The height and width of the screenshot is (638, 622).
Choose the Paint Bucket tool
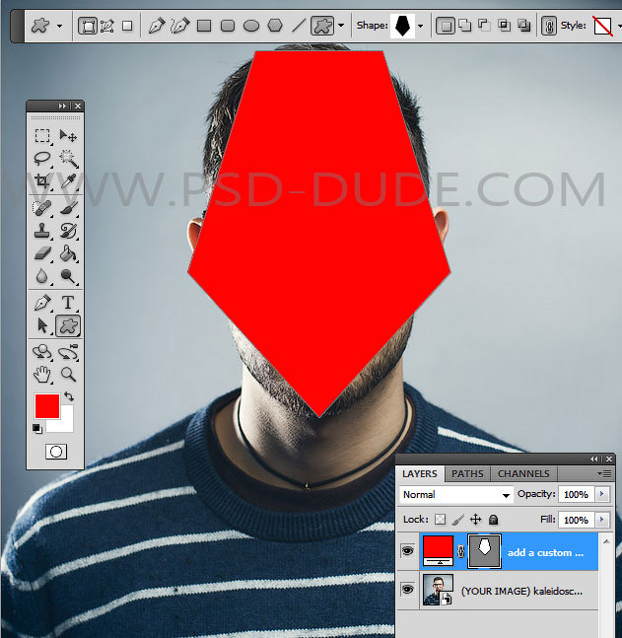pyautogui.click(x=68, y=254)
